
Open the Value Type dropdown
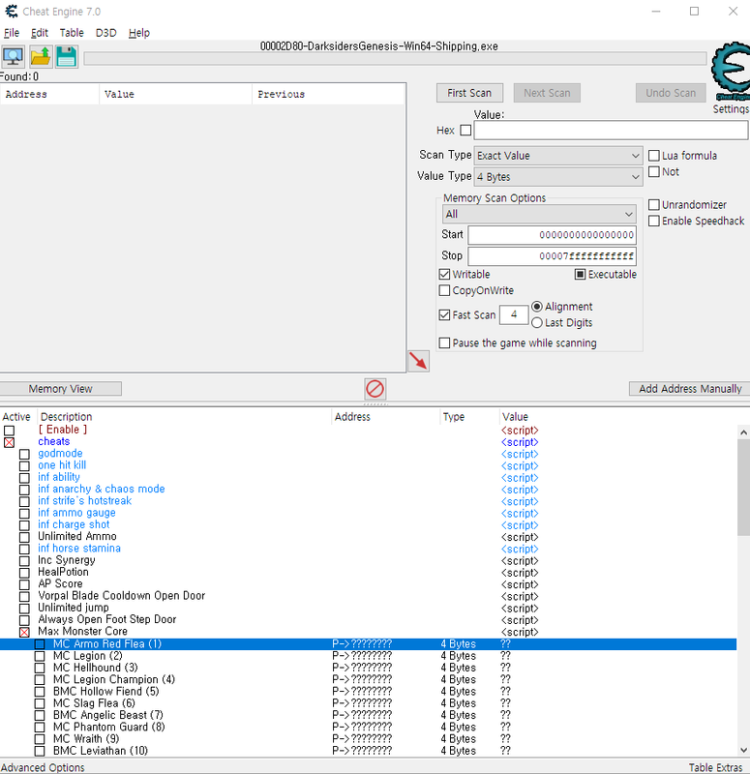pos(558,177)
